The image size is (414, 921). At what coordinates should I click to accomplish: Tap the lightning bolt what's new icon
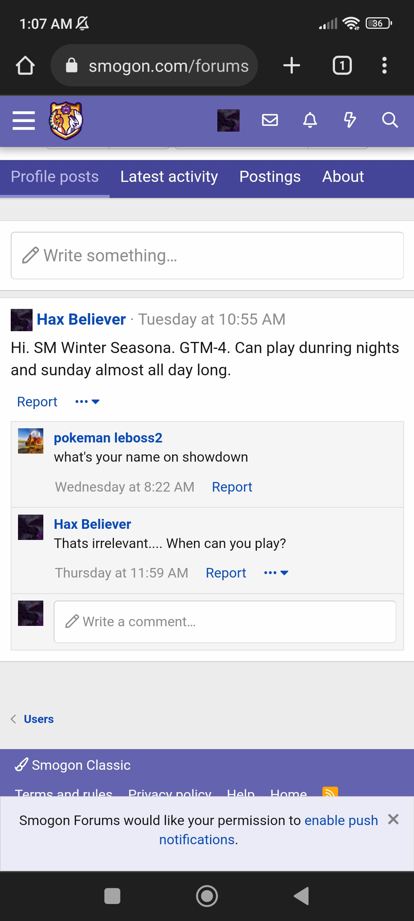pyautogui.click(x=350, y=120)
